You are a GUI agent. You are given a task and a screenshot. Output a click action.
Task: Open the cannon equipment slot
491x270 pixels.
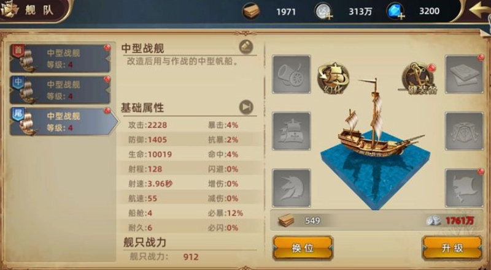click(291, 74)
